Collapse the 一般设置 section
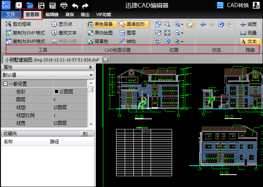This screenshot has width=263, height=187. (5, 84)
